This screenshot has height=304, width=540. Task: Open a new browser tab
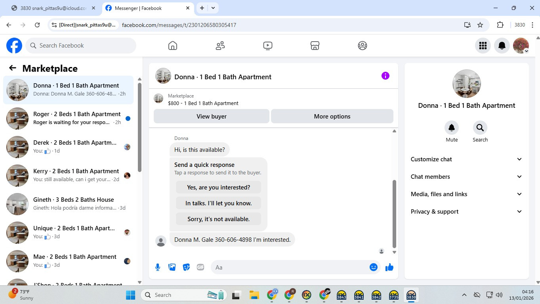point(202,8)
